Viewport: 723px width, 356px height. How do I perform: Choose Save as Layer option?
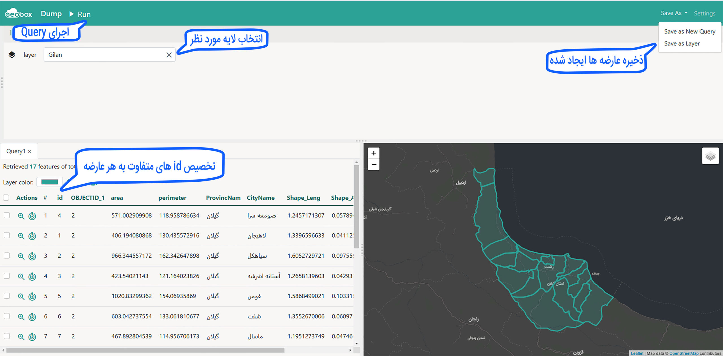pyautogui.click(x=682, y=44)
